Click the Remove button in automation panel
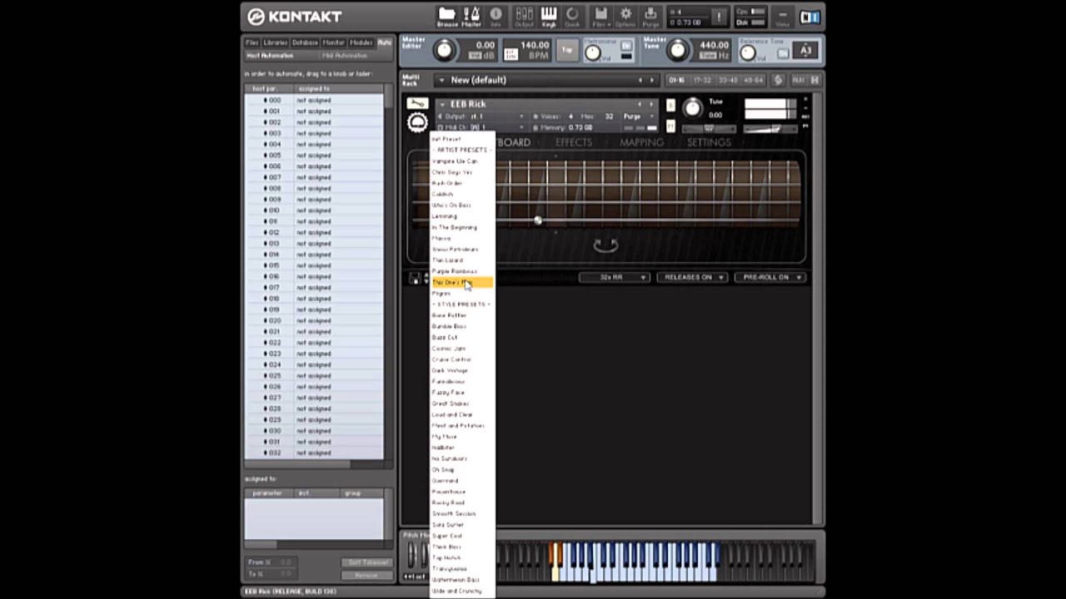 click(366, 575)
